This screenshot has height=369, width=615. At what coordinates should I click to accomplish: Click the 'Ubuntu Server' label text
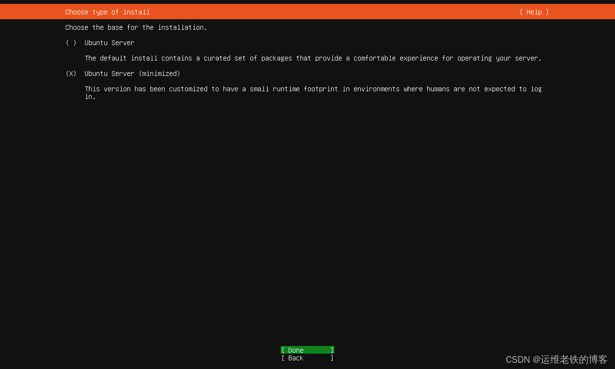pos(110,43)
